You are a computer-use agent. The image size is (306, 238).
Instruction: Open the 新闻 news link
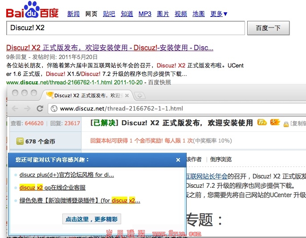pos(73,14)
